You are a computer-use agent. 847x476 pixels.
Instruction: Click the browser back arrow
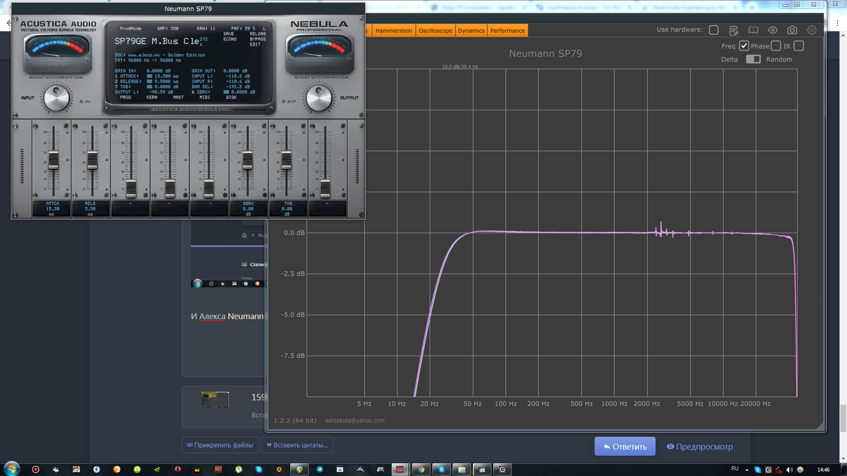pos(8,23)
